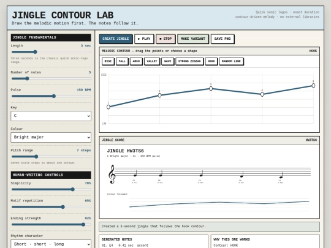The height and width of the screenshot is (248, 331).
Task: Choose the Fall contour shape
Action: pyautogui.click(x=122, y=61)
